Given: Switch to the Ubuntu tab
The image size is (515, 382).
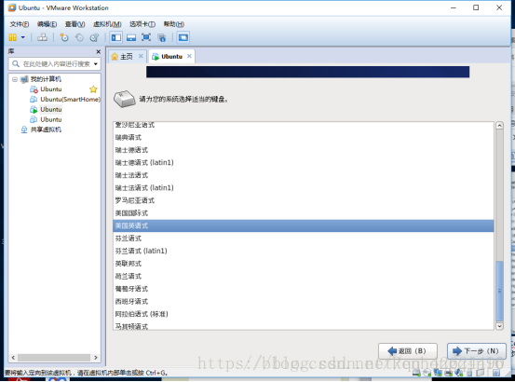Looking at the screenshot, I should pos(171,57).
